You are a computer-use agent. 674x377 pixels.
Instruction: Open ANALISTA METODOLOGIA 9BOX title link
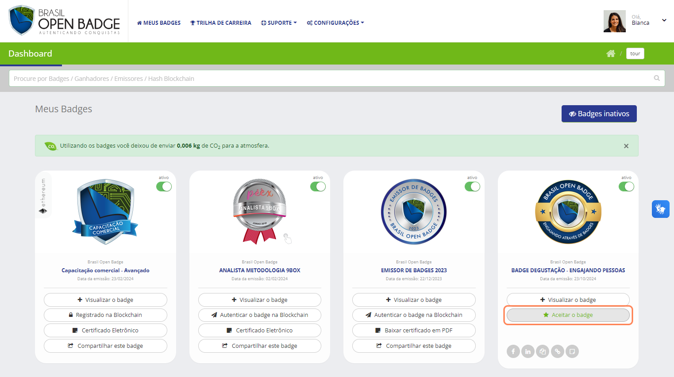point(260,270)
